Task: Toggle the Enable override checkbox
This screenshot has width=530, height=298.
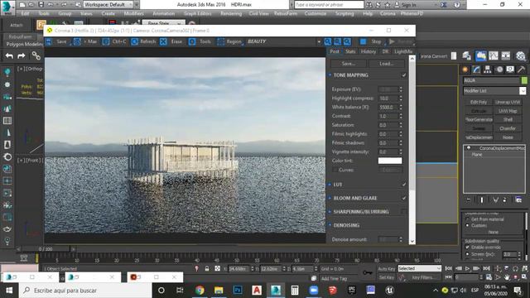Action: [x=468, y=248]
